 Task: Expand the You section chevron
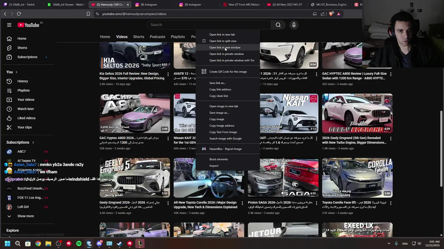point(16,72)
